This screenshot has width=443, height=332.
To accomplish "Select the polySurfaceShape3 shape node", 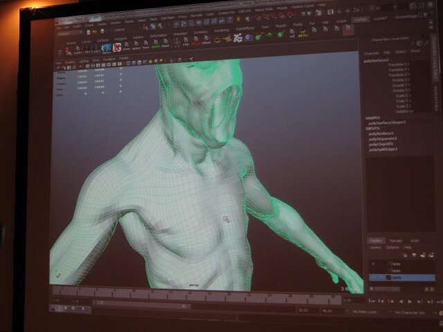I will 387,123.
